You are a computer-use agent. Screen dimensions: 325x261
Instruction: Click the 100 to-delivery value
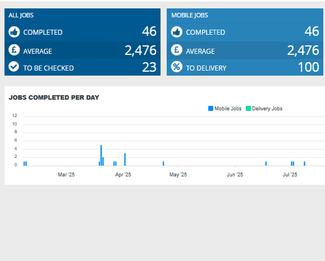(x=309, y=67)
